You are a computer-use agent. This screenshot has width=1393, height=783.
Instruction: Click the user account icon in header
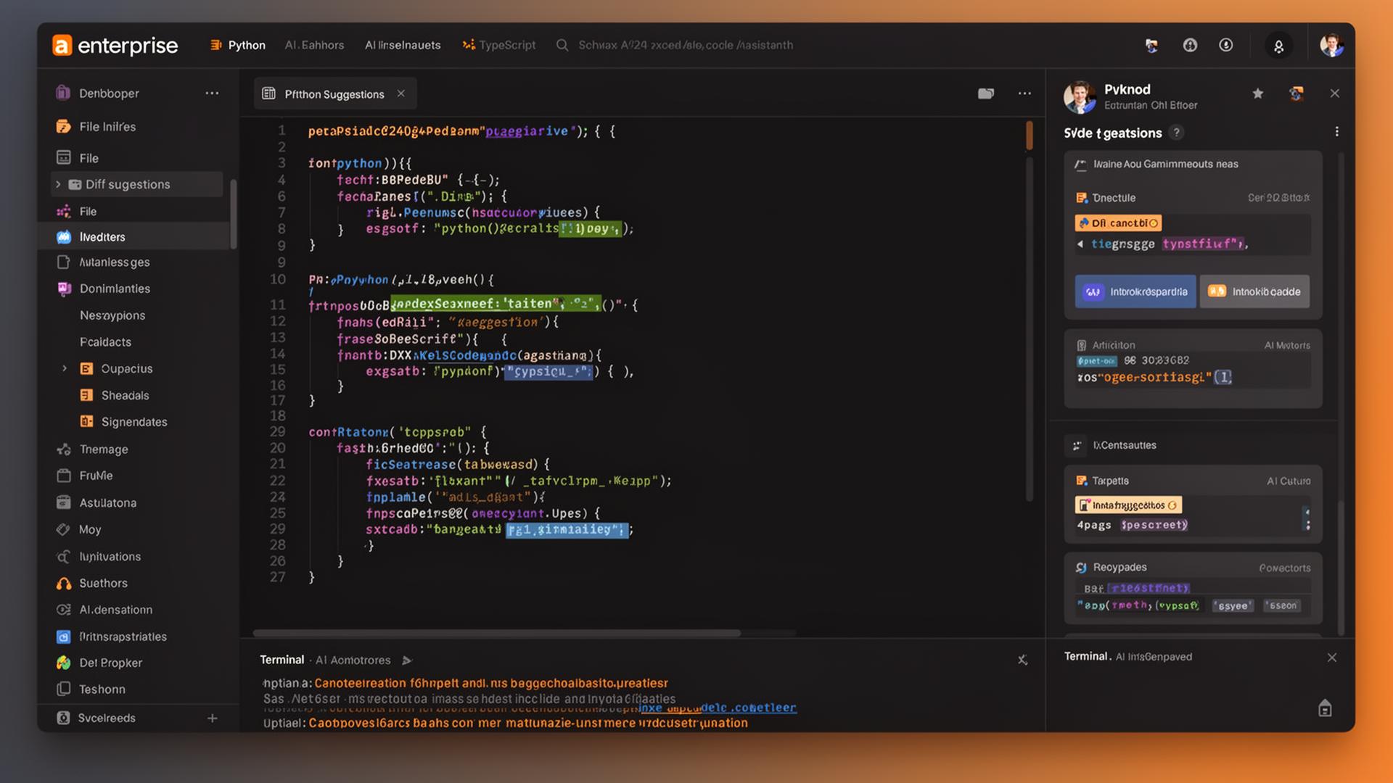pyautogui.click(x=1279, y=46)
